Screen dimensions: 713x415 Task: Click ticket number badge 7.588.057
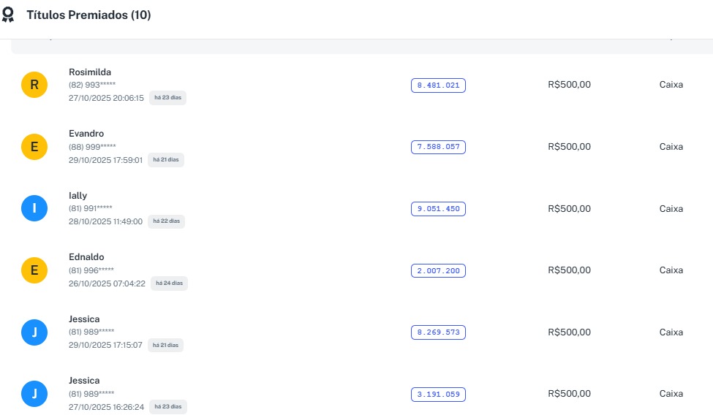[438, 147]
